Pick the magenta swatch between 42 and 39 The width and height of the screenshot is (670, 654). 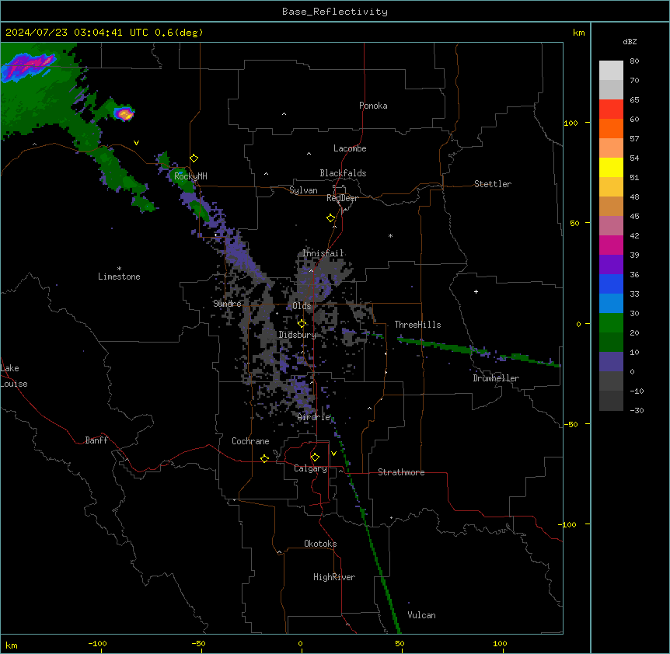pyautogui.click(x=611, y=245)
